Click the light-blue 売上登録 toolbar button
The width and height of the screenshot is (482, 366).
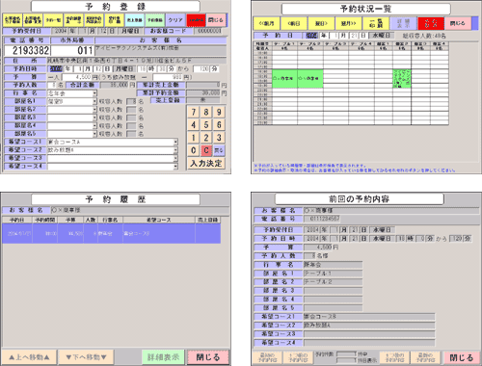[x=135, y=20]
